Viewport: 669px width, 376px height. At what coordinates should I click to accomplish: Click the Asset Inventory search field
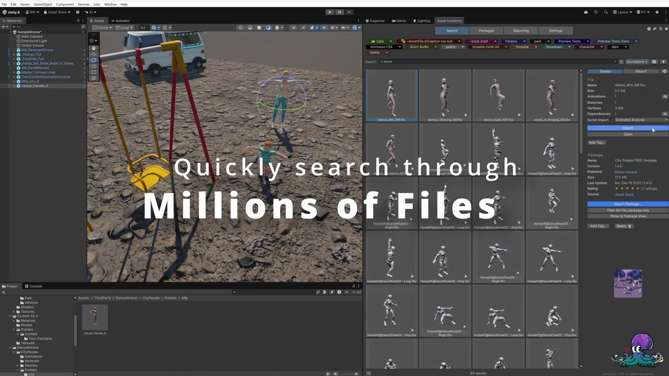[x=499, y=62]
